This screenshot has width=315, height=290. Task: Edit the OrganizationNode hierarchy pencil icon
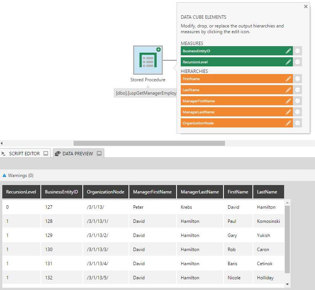pyautogui.click(x=289, y=123)
